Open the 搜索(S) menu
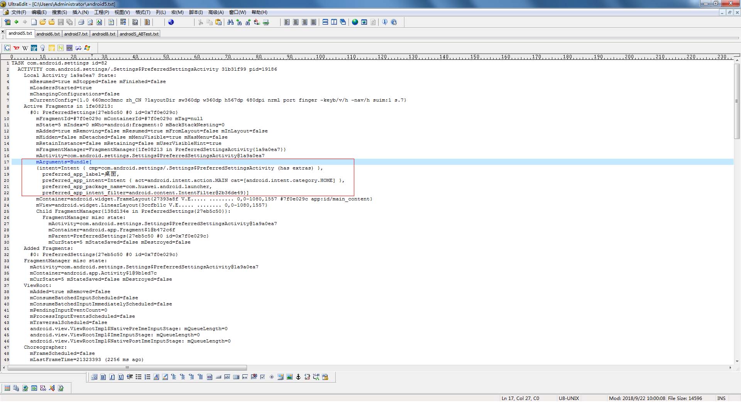Viewport: 741px width, 417px height. click(59, 12)
